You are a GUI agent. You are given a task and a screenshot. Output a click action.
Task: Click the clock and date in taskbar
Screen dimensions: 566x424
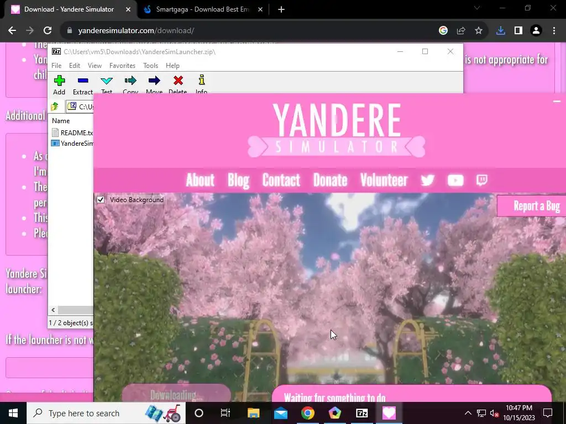[x=518, y=413]
